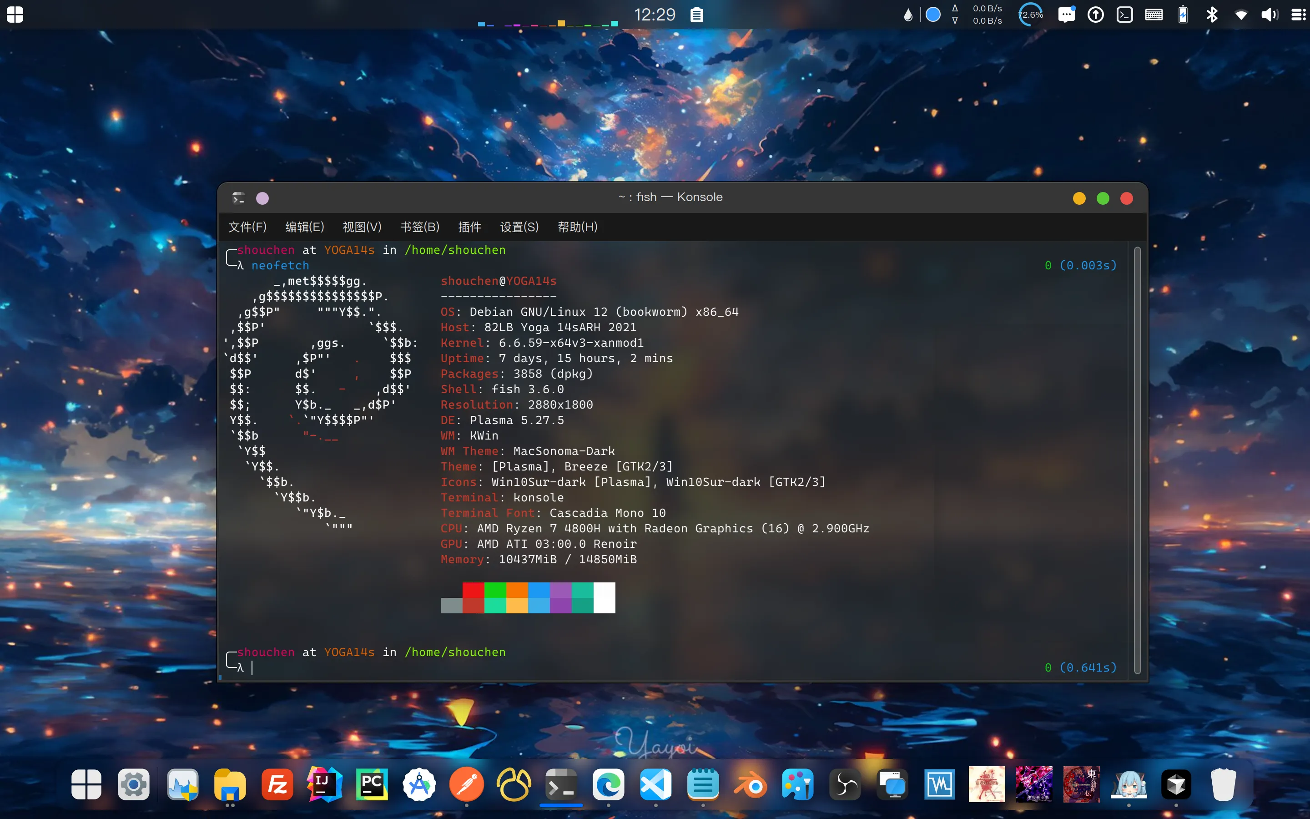Maximize Konsole with the green button

[1103, 198]
